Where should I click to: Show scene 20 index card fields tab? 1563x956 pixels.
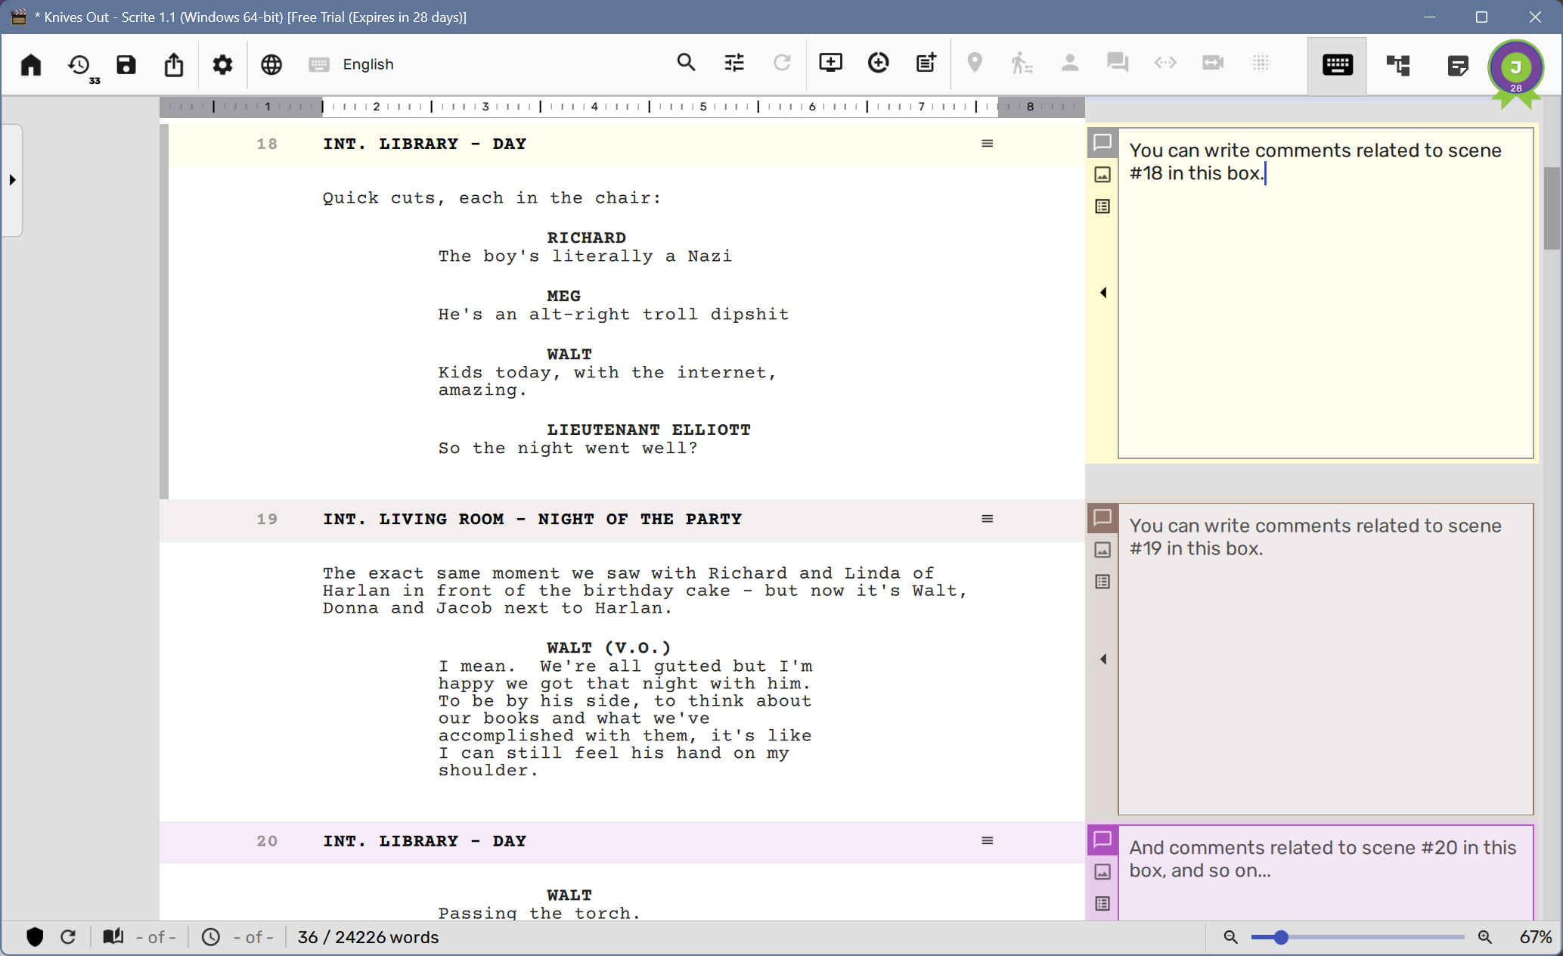(1102, 904)
